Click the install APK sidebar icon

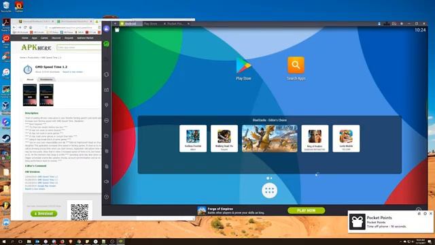tap(106, 120)
